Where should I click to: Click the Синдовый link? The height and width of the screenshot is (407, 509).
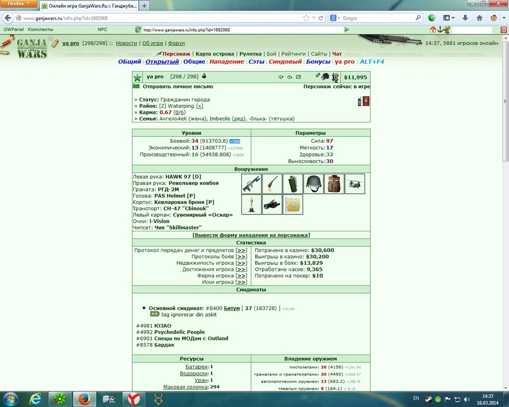click(285, 62)
